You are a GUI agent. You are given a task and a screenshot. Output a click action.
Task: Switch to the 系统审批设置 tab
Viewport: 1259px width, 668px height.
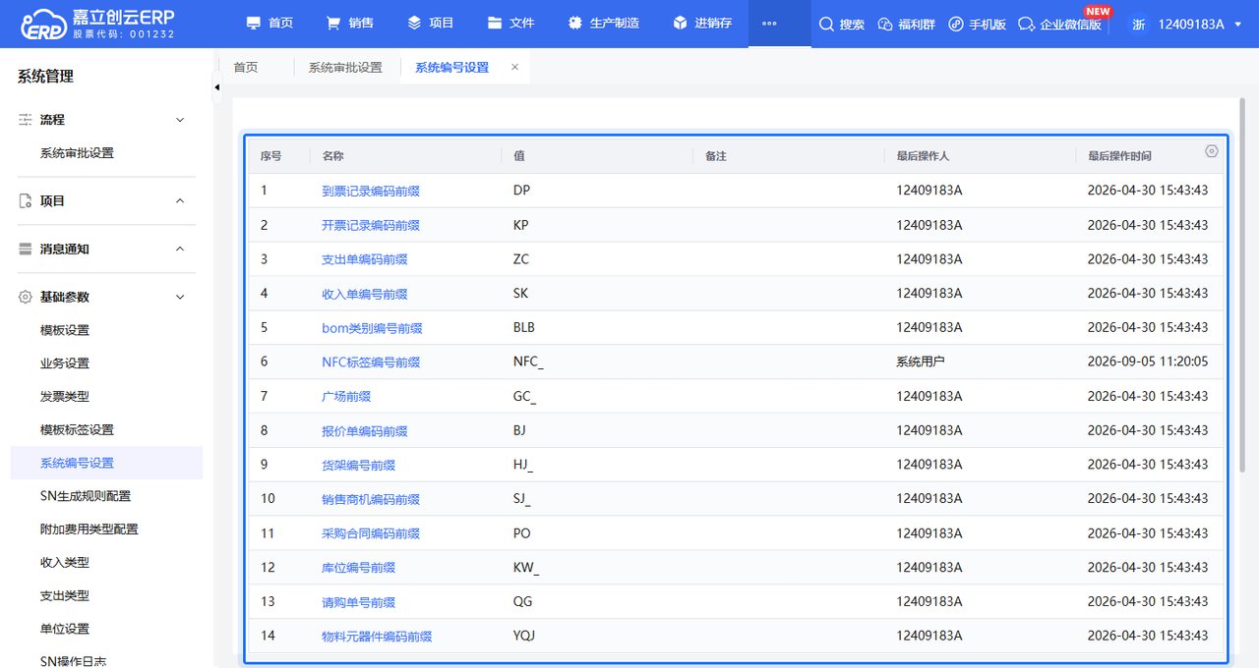(345, 68)
